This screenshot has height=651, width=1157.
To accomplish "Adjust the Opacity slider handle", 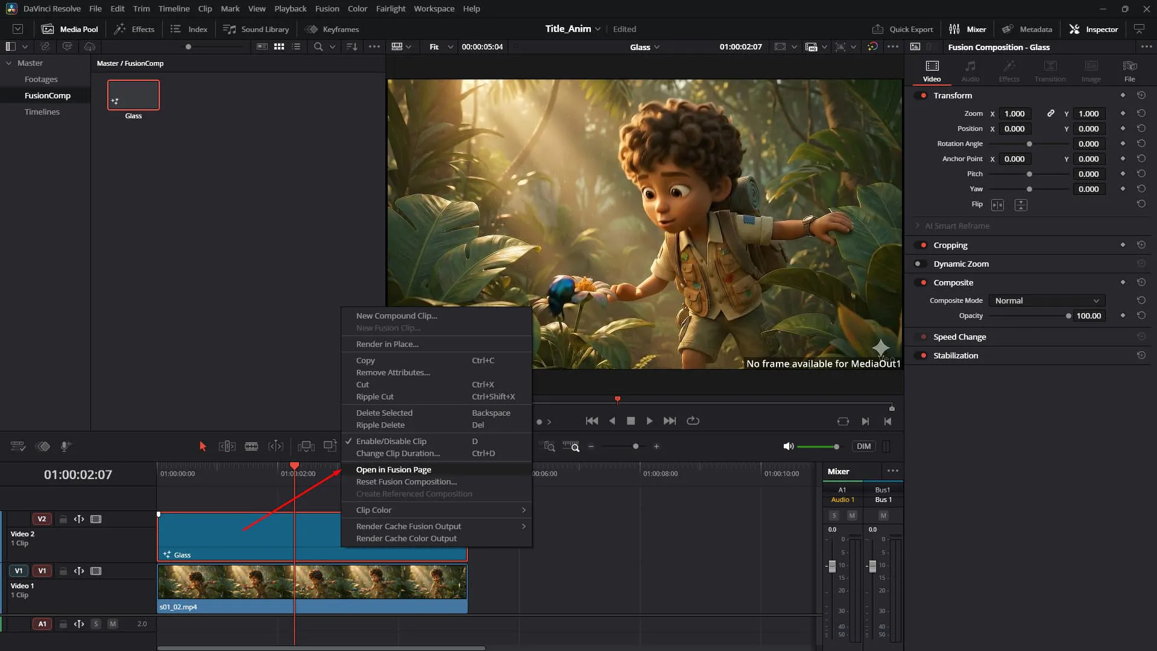I will click(1068, 316).
